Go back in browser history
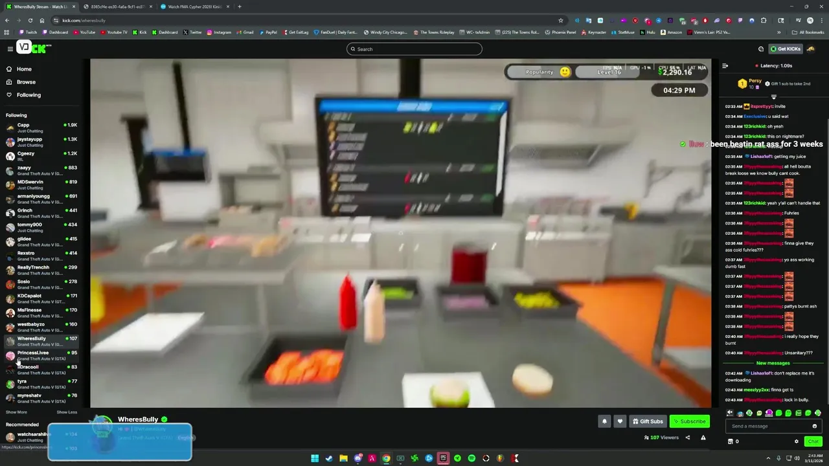829x466 pixels. [8, 20]
